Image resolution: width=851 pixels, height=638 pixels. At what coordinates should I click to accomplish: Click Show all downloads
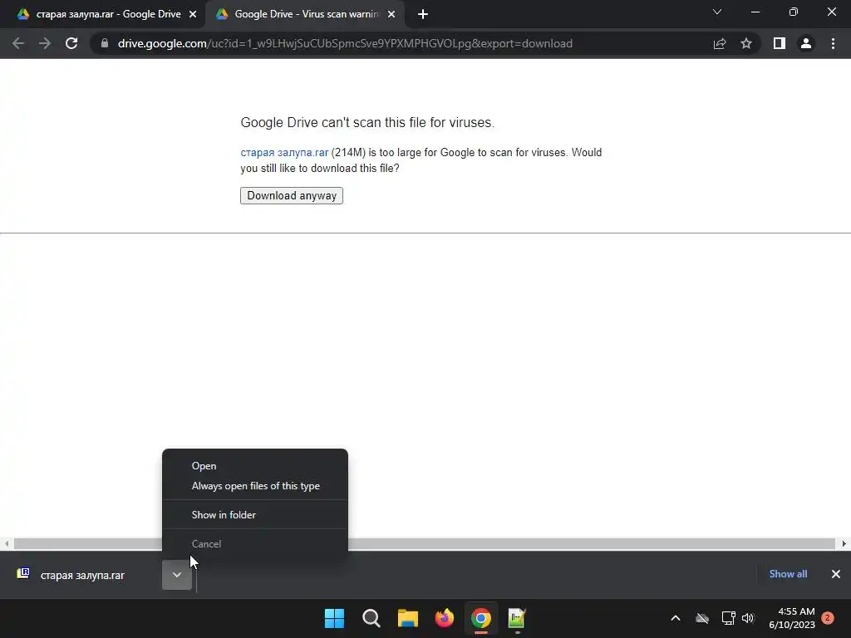click(x=788, y=574)
